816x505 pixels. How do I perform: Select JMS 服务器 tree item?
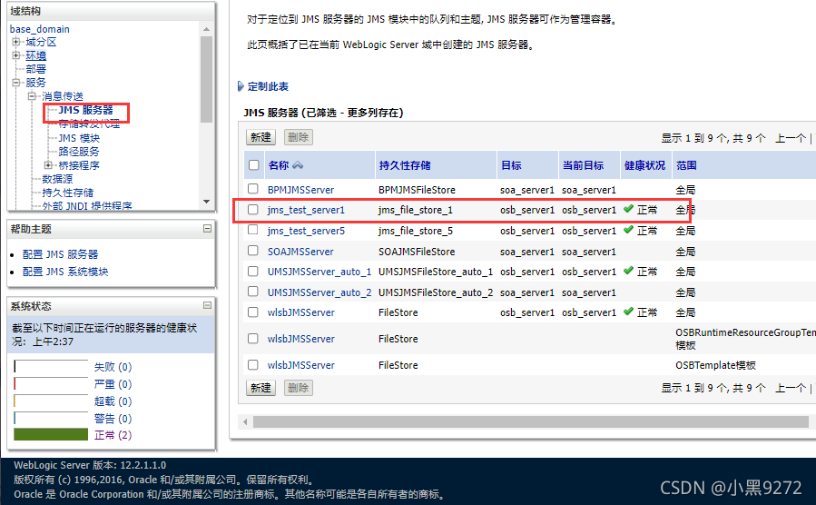[x=85, y=110]
